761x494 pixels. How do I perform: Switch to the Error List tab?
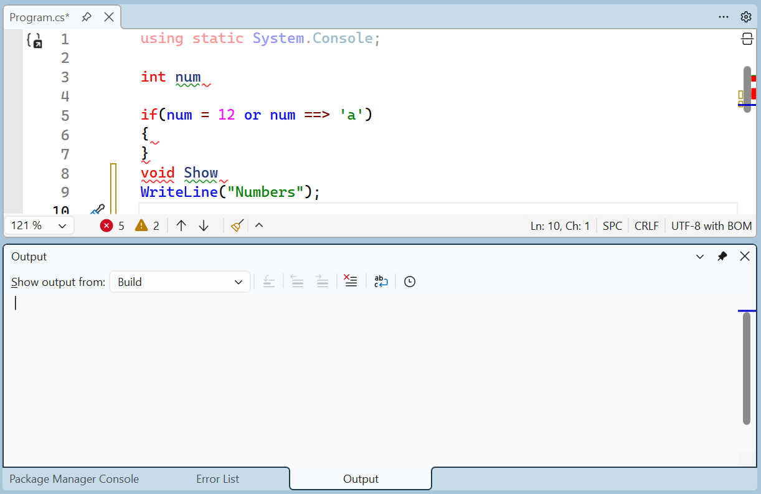click(x=217, y=479)
